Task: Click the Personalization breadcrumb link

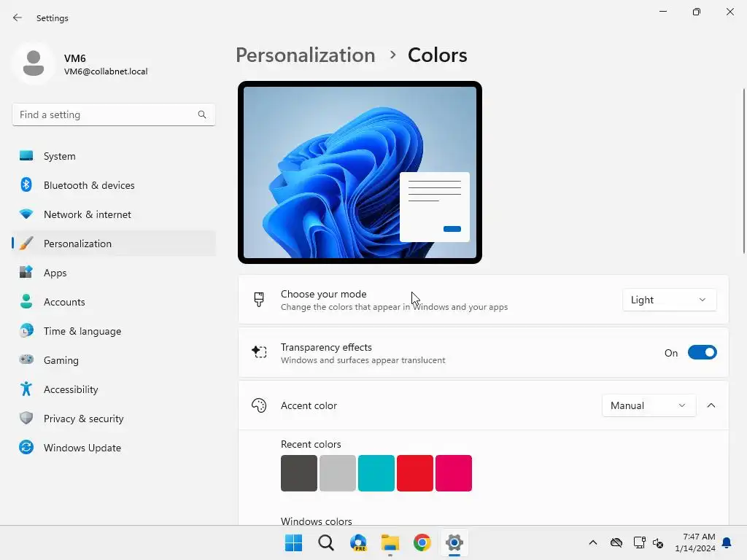Action: pos(306,55)
